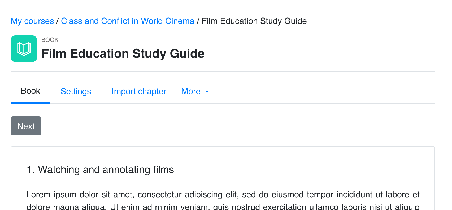Click the slash separator after My courses
The width and height of the screenshot is (452, 210).
pos(57,21)
